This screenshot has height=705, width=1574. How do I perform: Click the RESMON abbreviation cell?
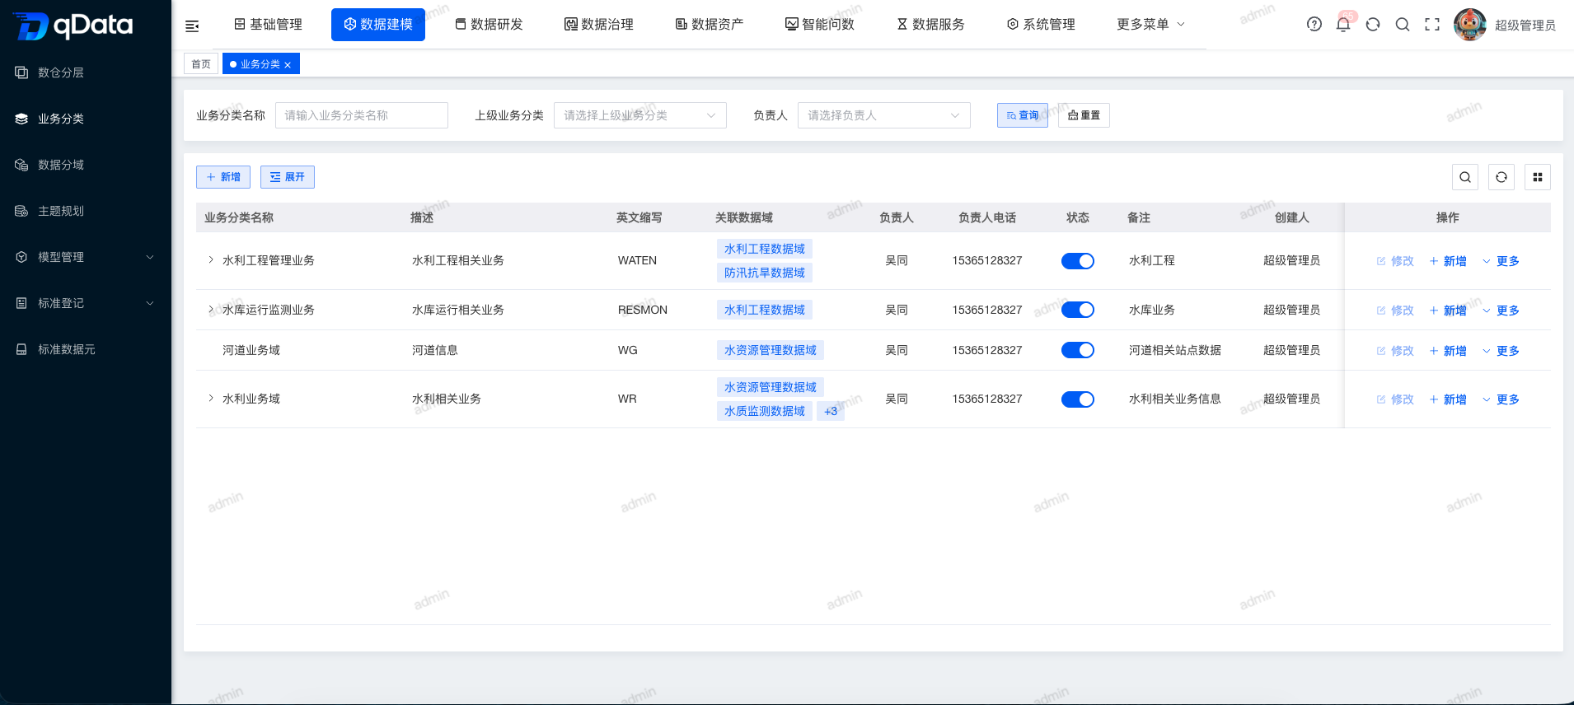tap(643, 310)
